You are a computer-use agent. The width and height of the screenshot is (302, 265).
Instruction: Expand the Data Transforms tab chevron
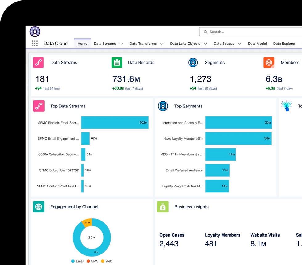tap(162, 44)
